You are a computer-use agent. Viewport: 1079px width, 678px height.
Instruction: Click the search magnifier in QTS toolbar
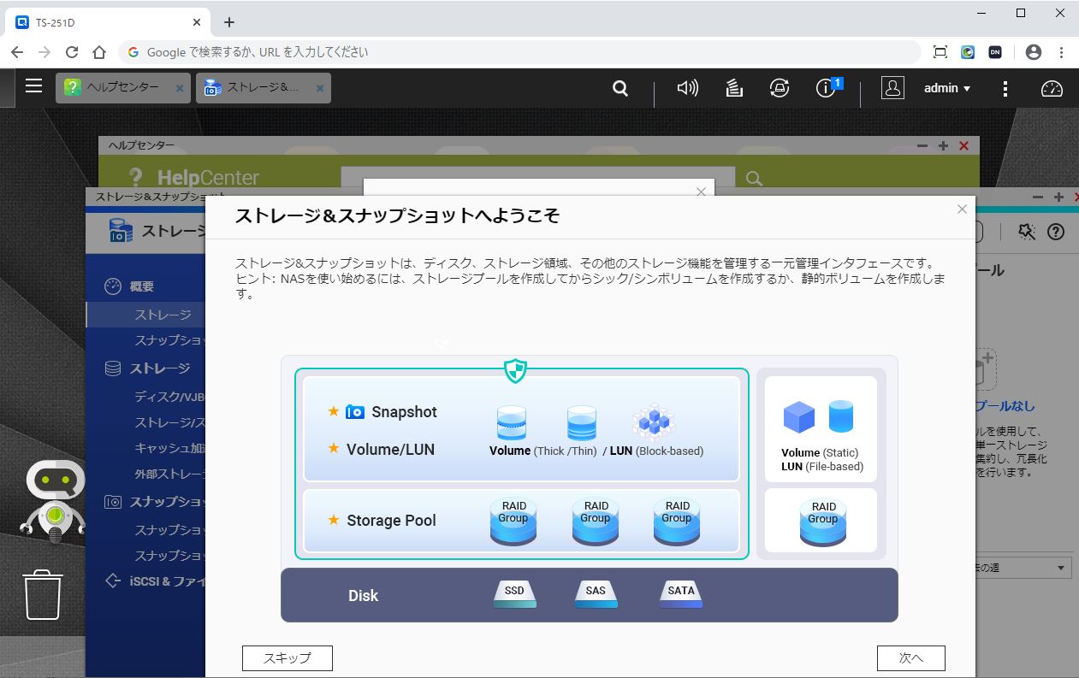pos(620,88)
